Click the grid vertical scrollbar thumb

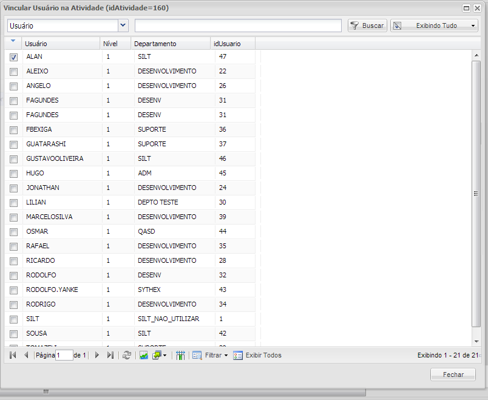pos(476,194)
